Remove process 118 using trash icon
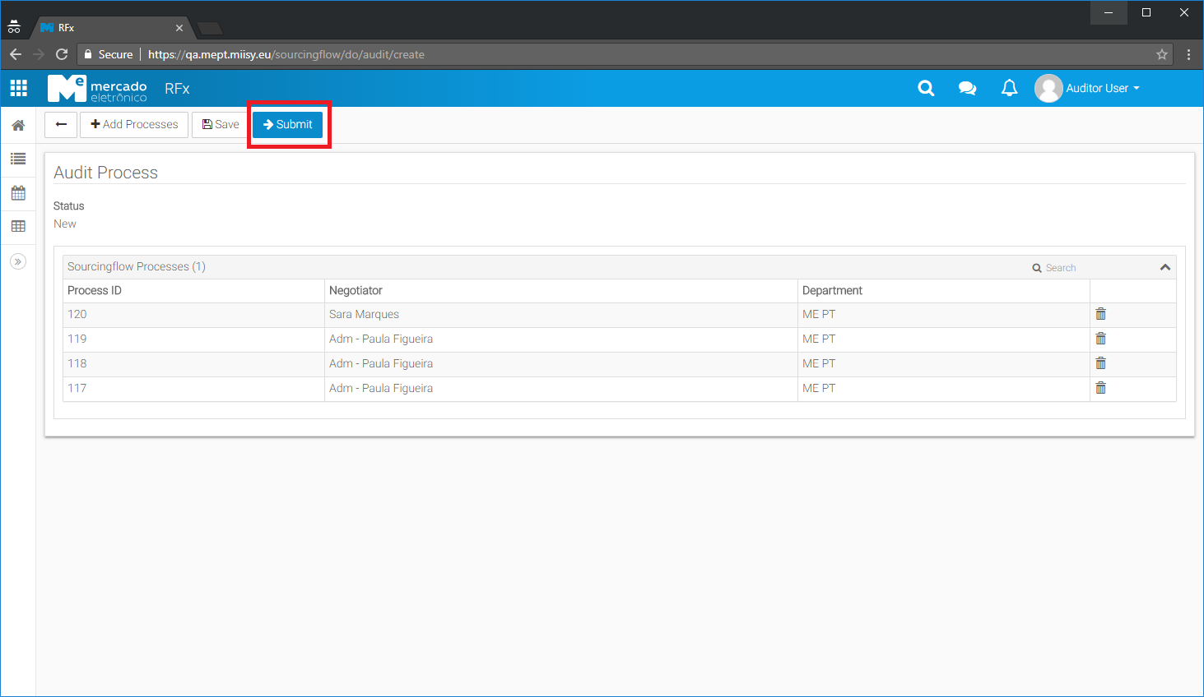The width and height of the screenshot is (1204, 697). click(1100, 363)
